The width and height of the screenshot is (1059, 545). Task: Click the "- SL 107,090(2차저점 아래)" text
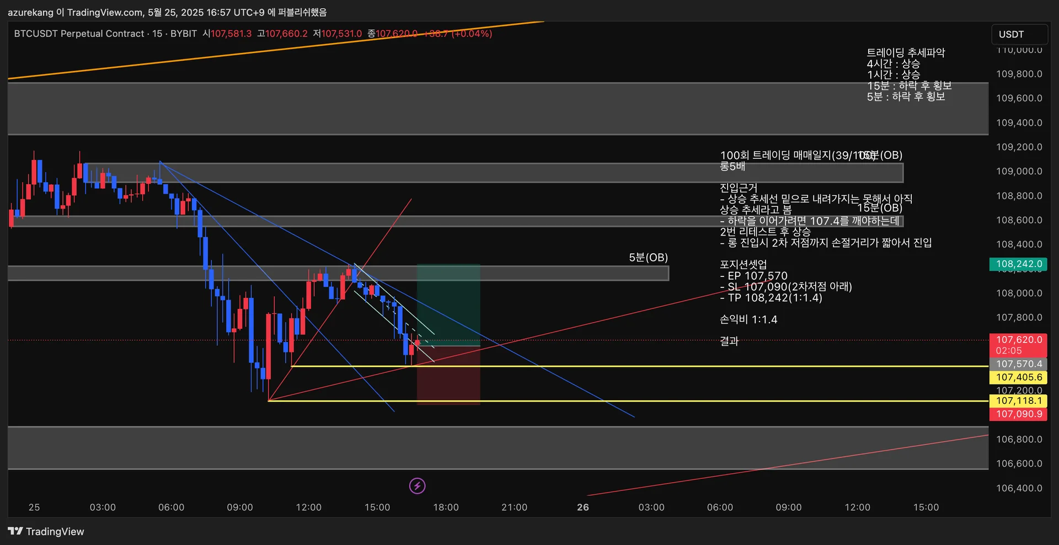click(786, 287)
